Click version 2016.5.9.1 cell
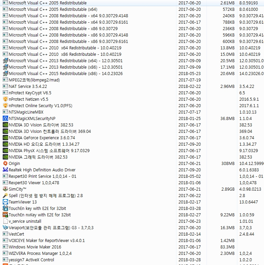This screenshot has height=265, width=264. (x=249, y=99)
